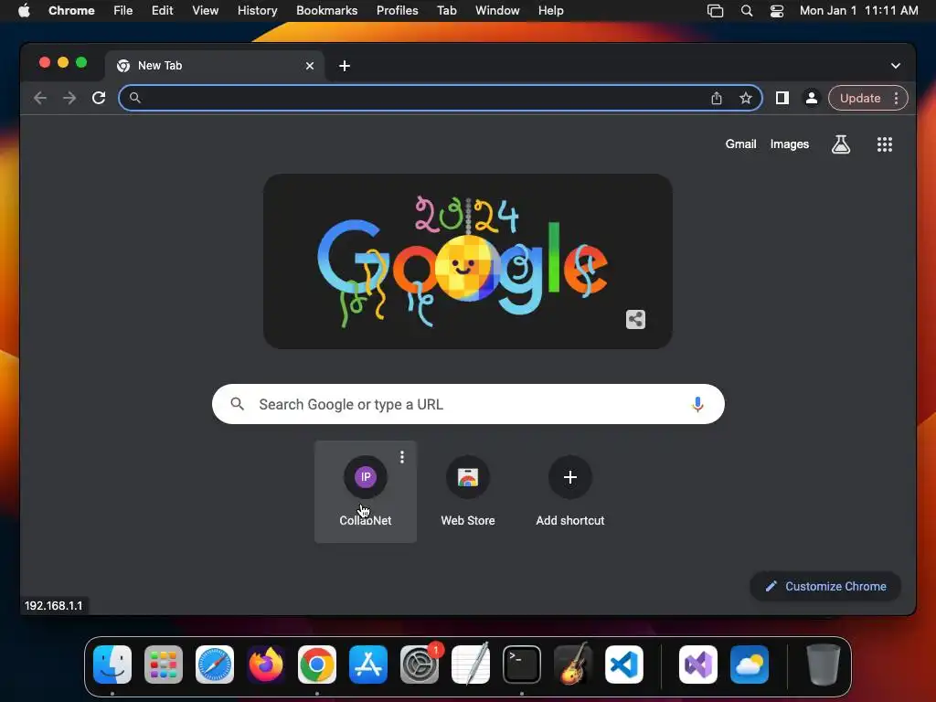Open Finder from the Dock
The image size is (936, 702).
click(x=112, y=665)
